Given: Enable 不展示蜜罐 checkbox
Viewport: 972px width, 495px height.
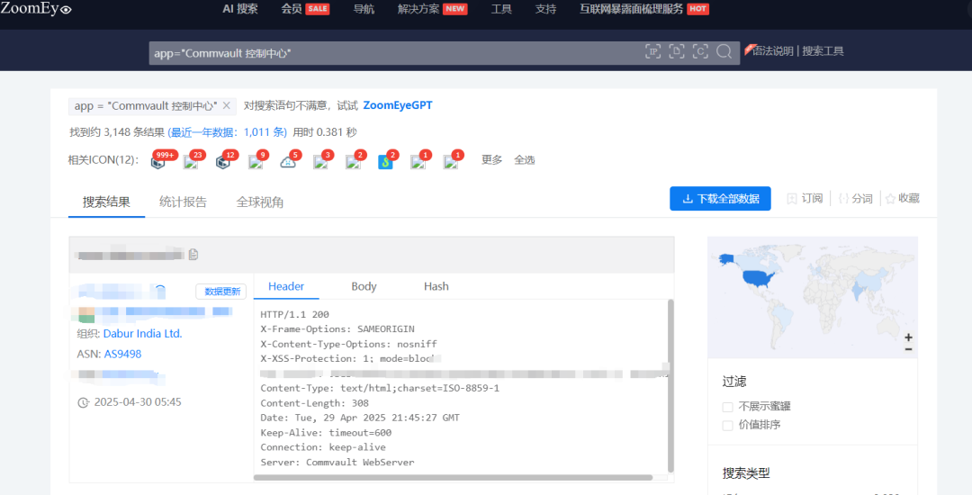Looking at the screenshot, I should 728,407.
